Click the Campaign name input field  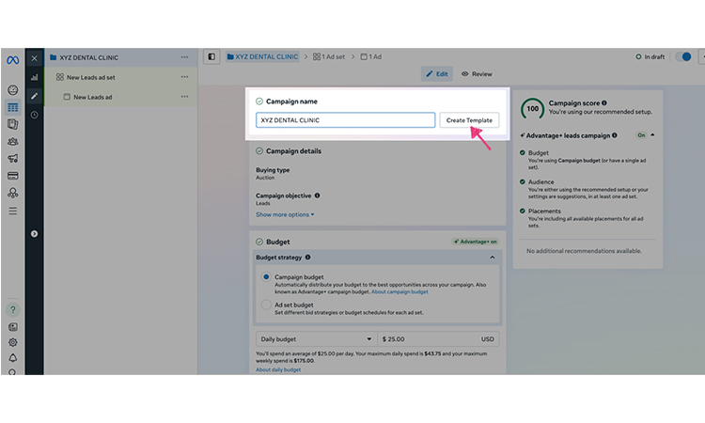click(345, 120)
